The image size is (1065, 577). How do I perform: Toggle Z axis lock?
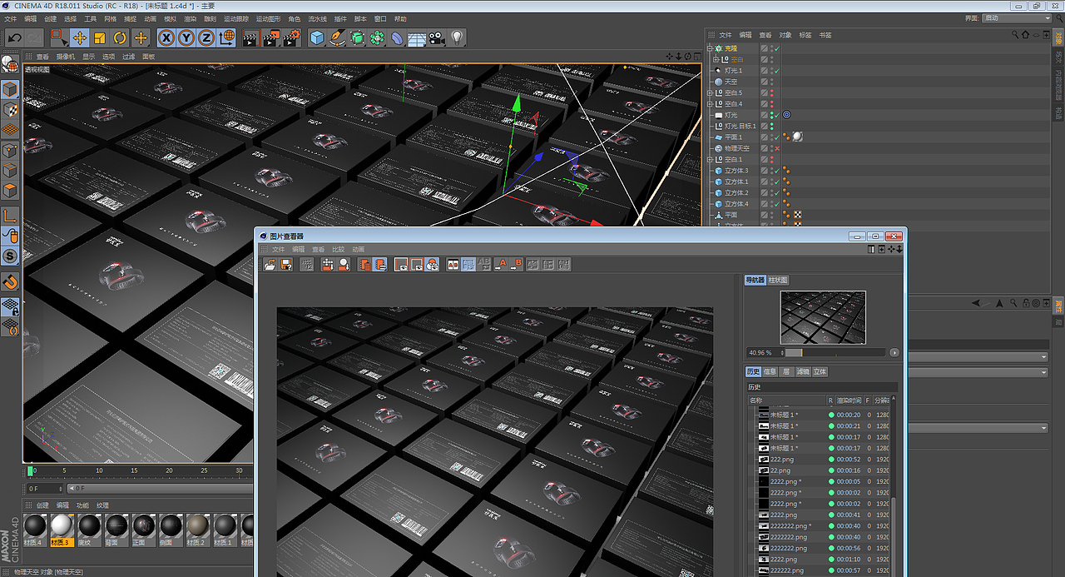[206, 37]
